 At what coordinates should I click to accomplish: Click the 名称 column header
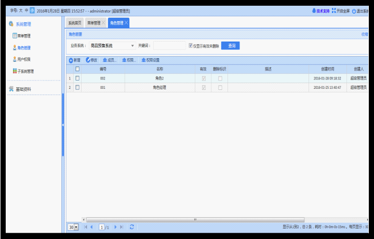click(160, 69)
